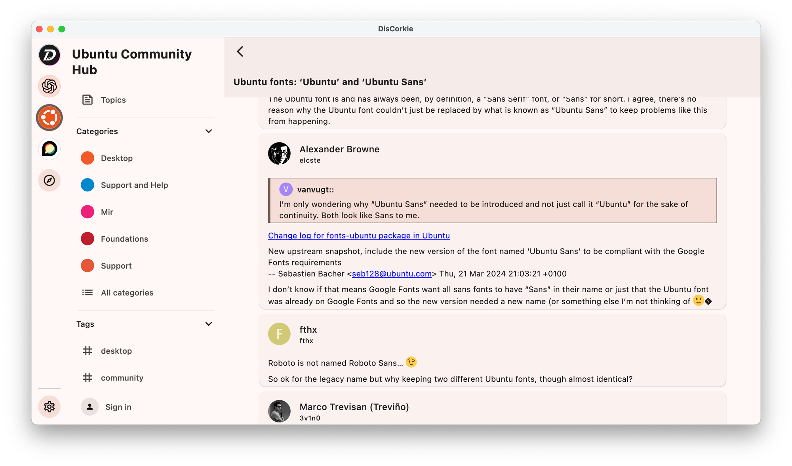
Task: Go back using the arrow icon
Action: click(239, 51)
